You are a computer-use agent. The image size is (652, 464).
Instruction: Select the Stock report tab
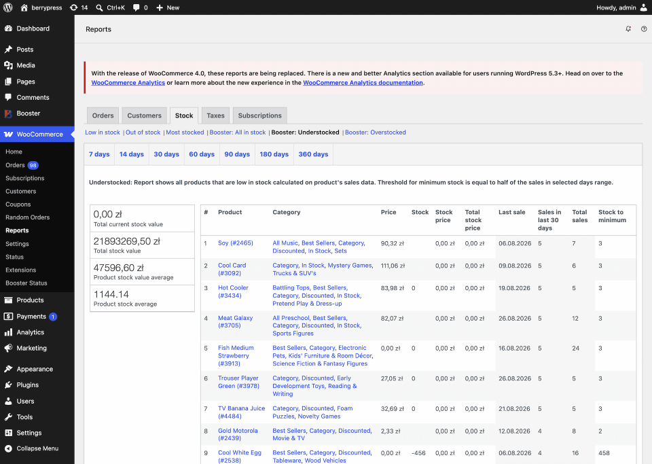click(184, 115)
